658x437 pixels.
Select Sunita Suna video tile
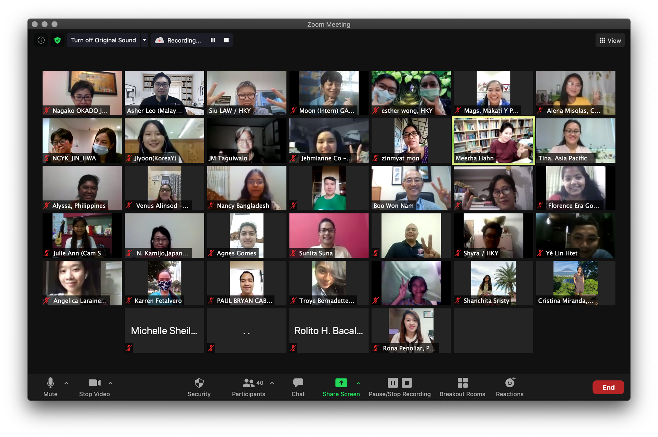329,235
